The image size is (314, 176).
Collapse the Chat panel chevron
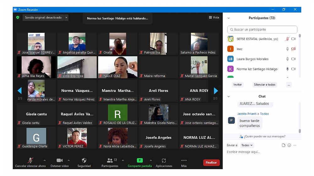coord(229,97)
